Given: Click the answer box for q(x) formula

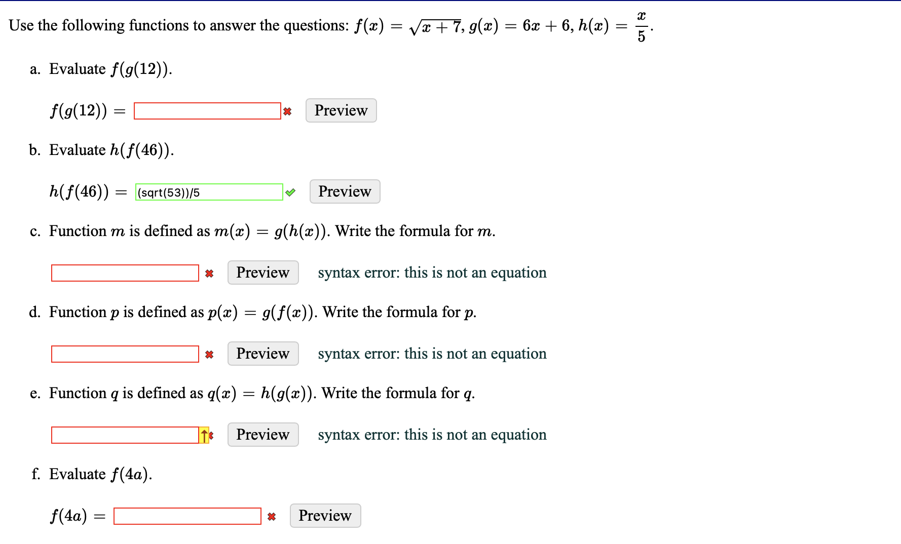Looking at the screenshot, I should (x=122, y=435).
